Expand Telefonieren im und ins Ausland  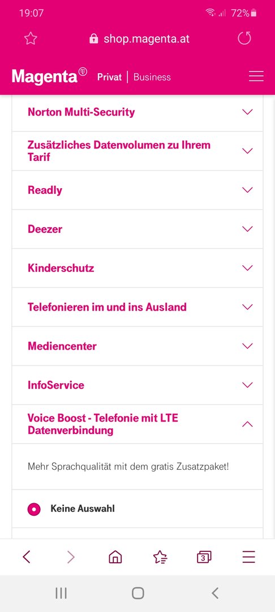137,307
